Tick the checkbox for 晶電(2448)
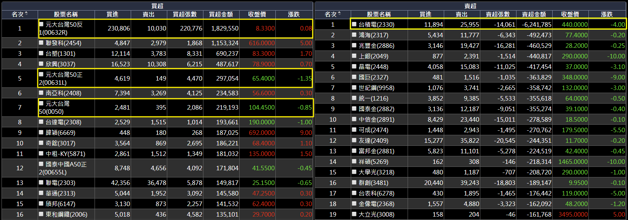The width and height of the screenshot is (628, 220). tap(354, 66)
